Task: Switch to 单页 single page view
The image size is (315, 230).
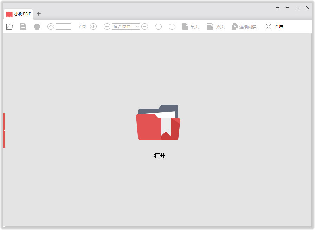Action: pos(190,26)
